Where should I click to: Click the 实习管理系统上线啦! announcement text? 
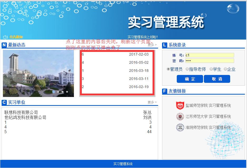click(142, 37)
